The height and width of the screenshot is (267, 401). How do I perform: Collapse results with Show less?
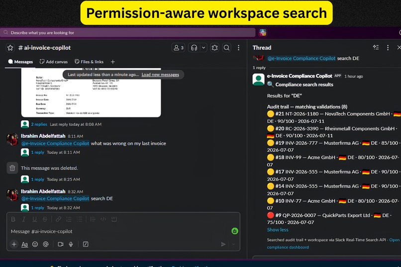[x=278, y=230]
